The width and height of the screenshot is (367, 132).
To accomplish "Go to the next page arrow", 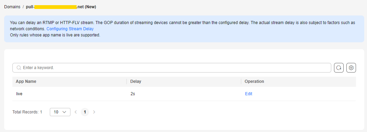I will tap(94, 112).
